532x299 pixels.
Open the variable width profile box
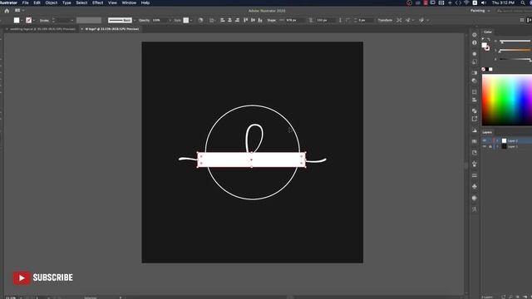click(x=89, y=20)
